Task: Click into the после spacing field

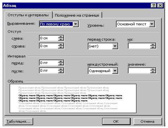Action: click(x=49, y=71)
